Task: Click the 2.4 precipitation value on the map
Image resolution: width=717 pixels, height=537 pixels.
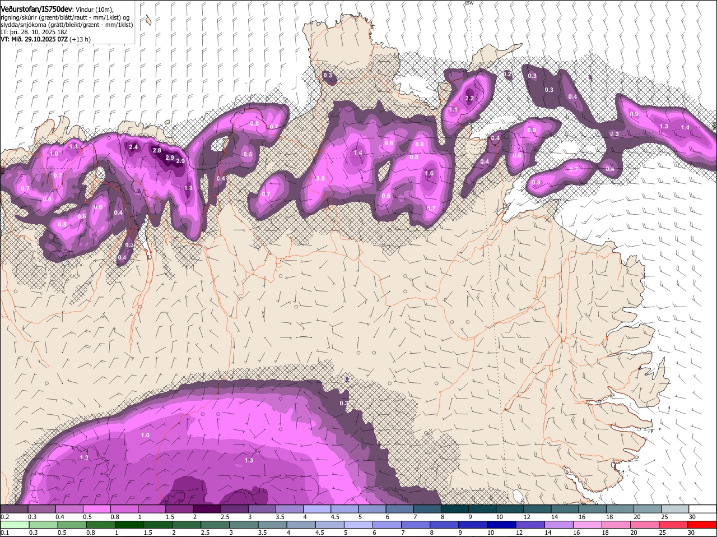Action: pyautogui.click(x=133, y=147)
